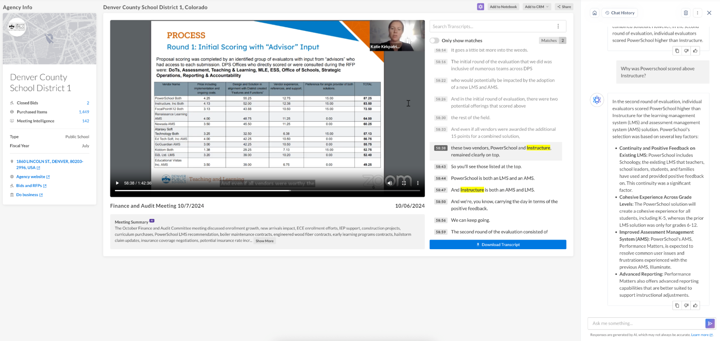Open Chat History

click(x=620, y=13)
